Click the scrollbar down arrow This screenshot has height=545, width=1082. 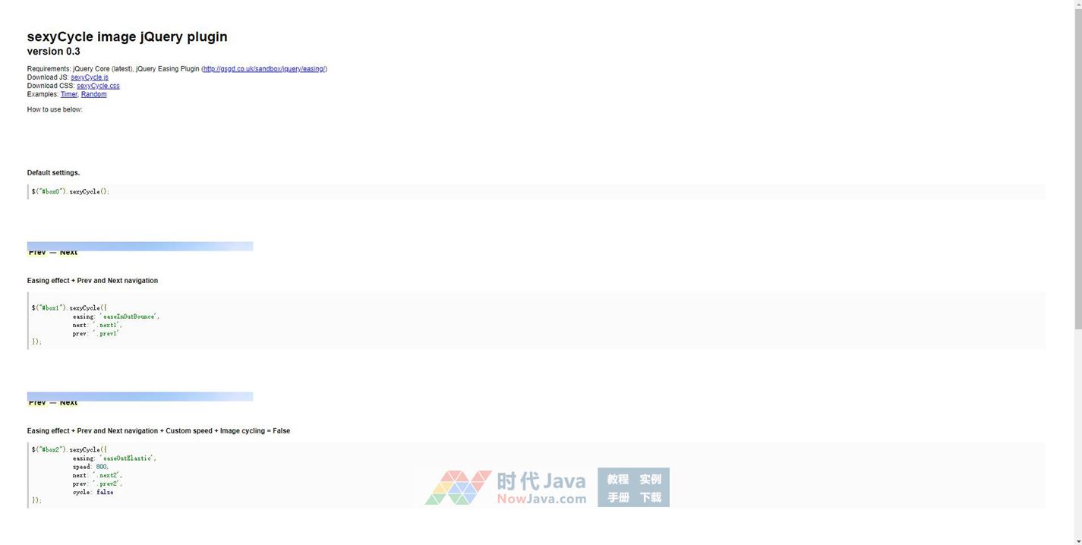coord(1077,540)
